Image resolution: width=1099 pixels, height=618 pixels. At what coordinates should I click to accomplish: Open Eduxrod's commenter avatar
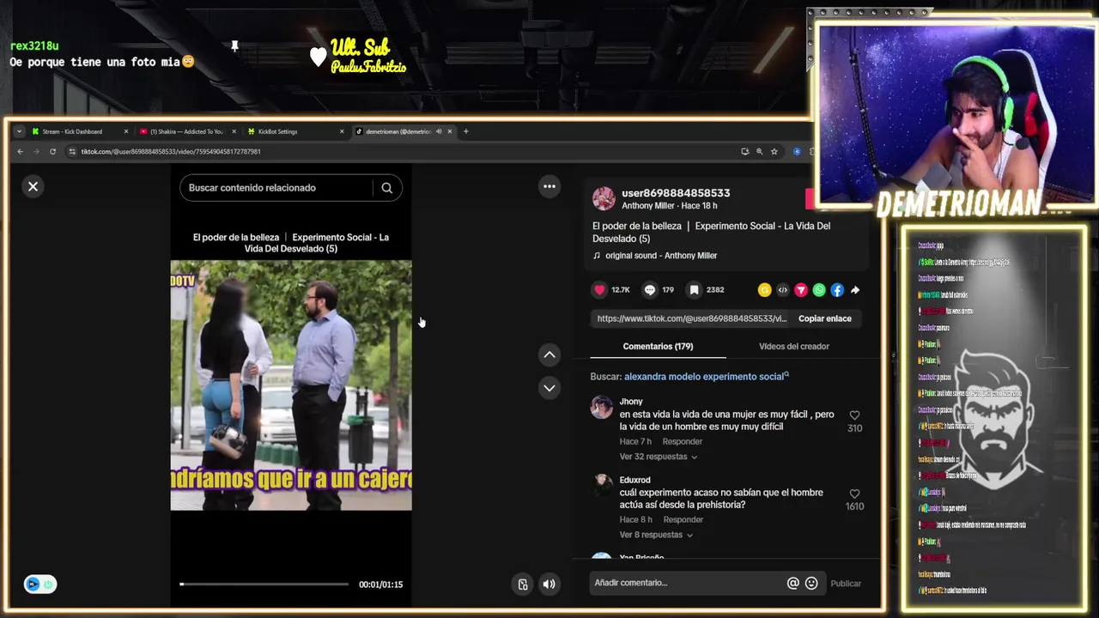[x=602, y=485]
